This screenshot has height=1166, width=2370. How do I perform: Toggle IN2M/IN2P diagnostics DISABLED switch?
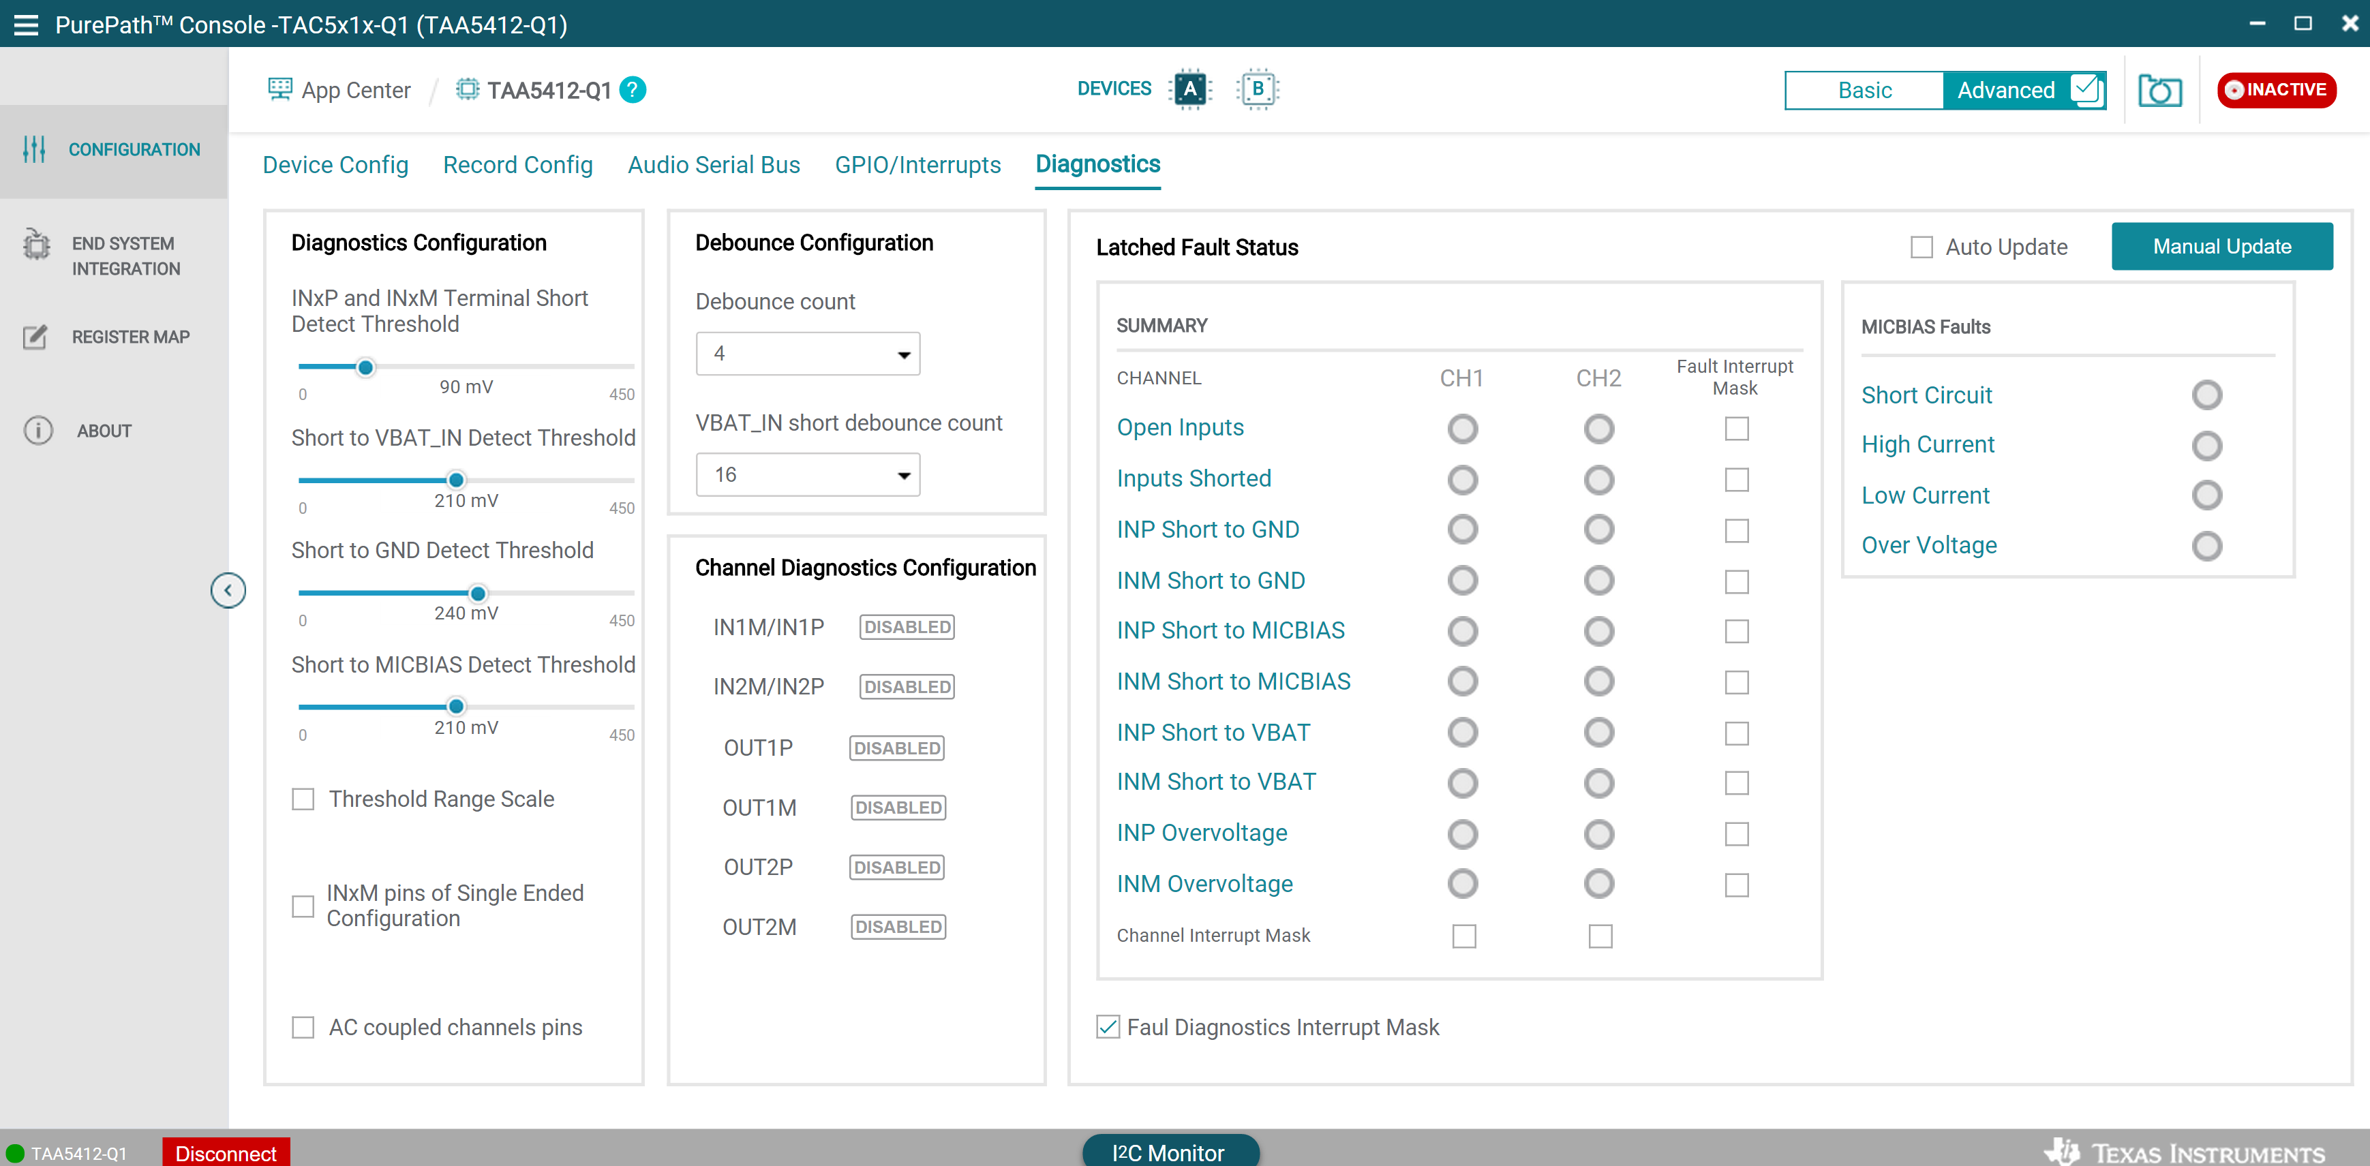click(907, 687)
